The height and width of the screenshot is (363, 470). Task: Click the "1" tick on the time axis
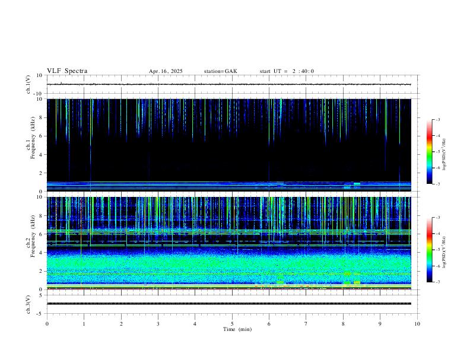[x=84, y=324]
